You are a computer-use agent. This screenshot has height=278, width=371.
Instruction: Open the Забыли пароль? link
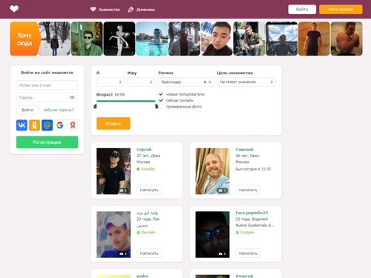pyautogui.click(x=59, y=110)
